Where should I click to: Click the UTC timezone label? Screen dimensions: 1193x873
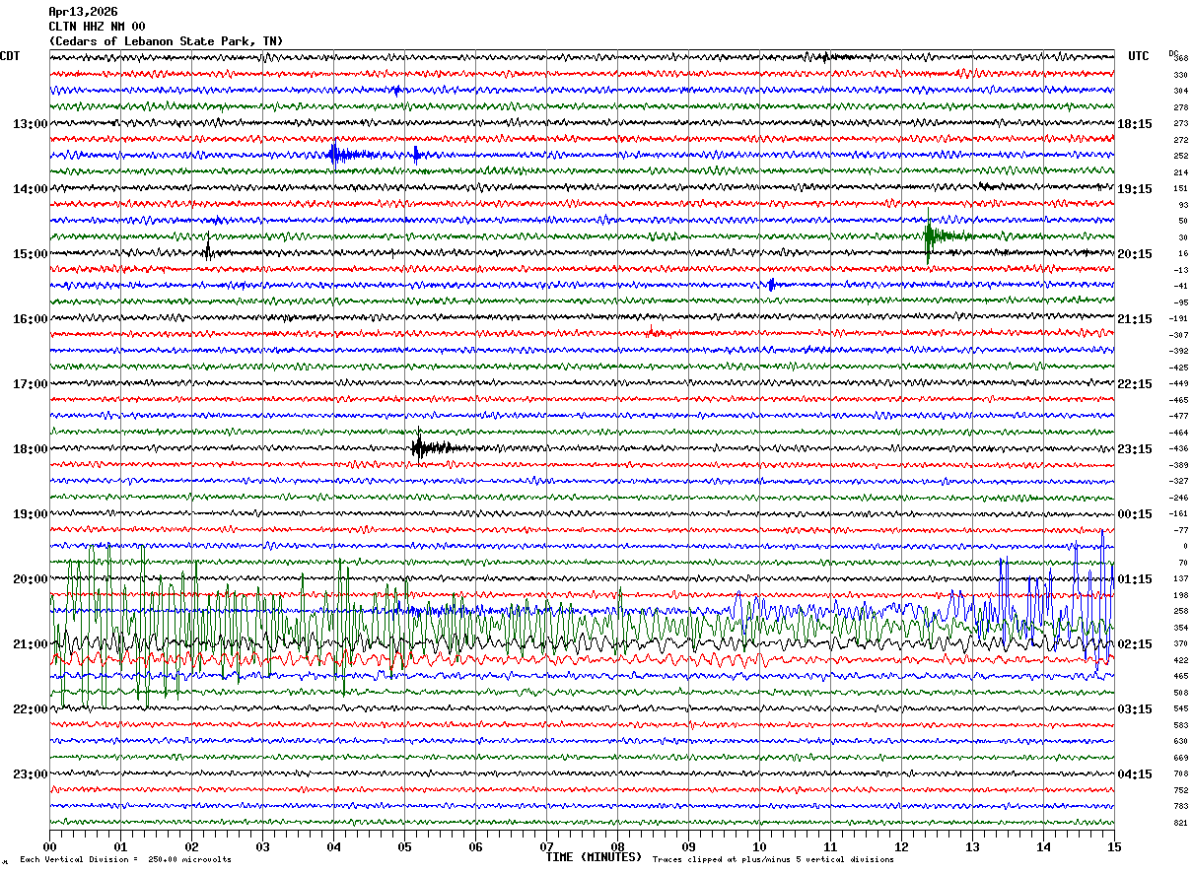[x=1139, y=56]
